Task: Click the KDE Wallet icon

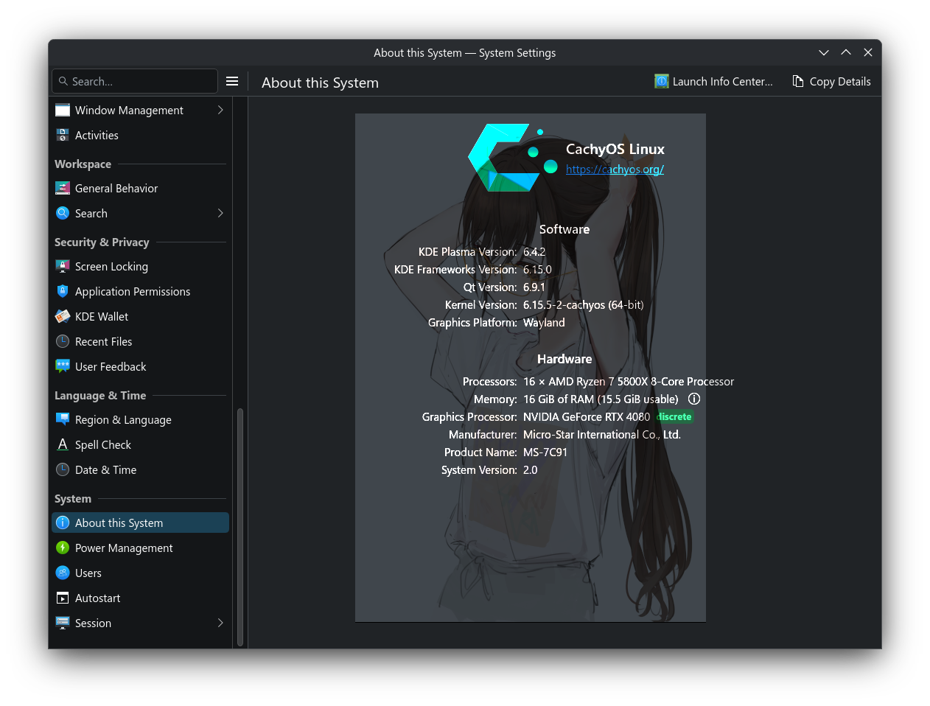Action: tap(63, 316)
